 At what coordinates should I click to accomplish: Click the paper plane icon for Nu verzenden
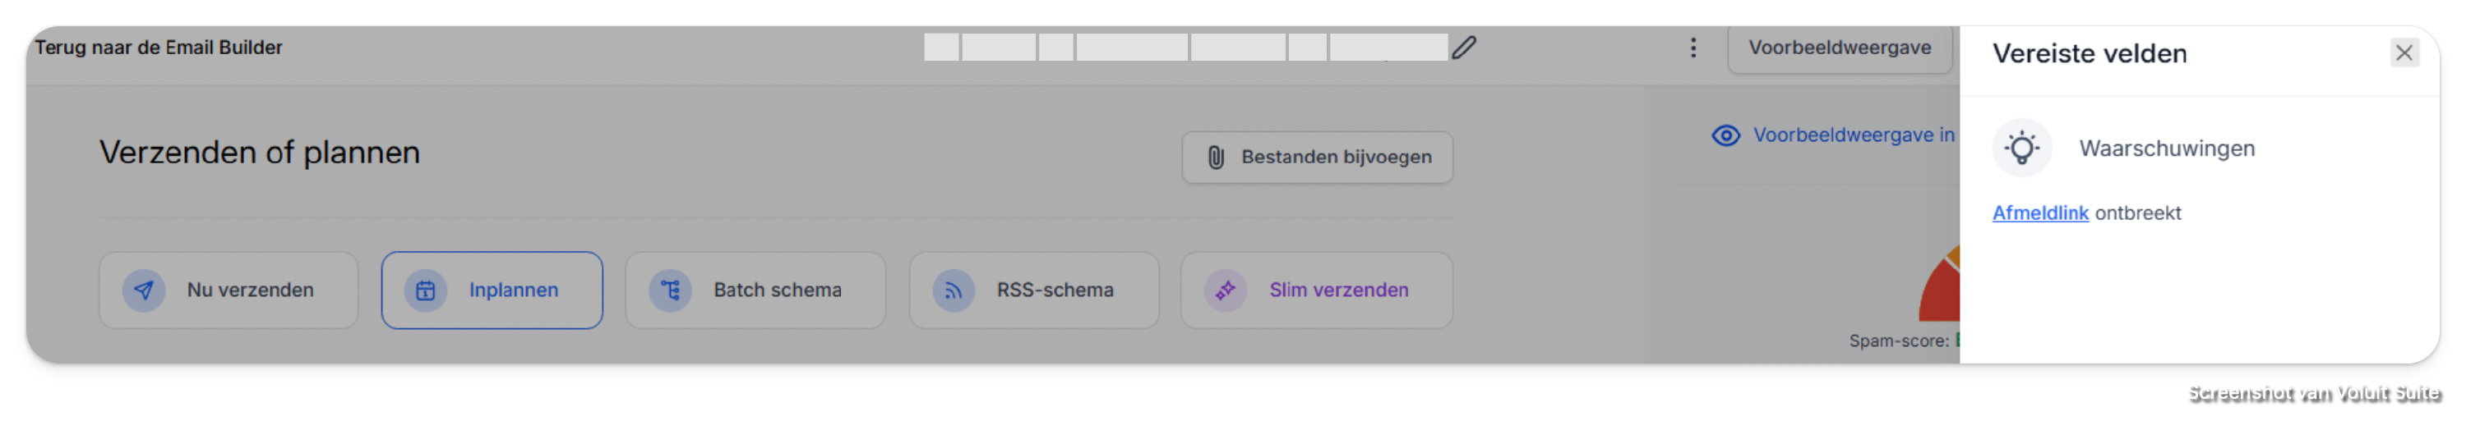coord(144,290)
